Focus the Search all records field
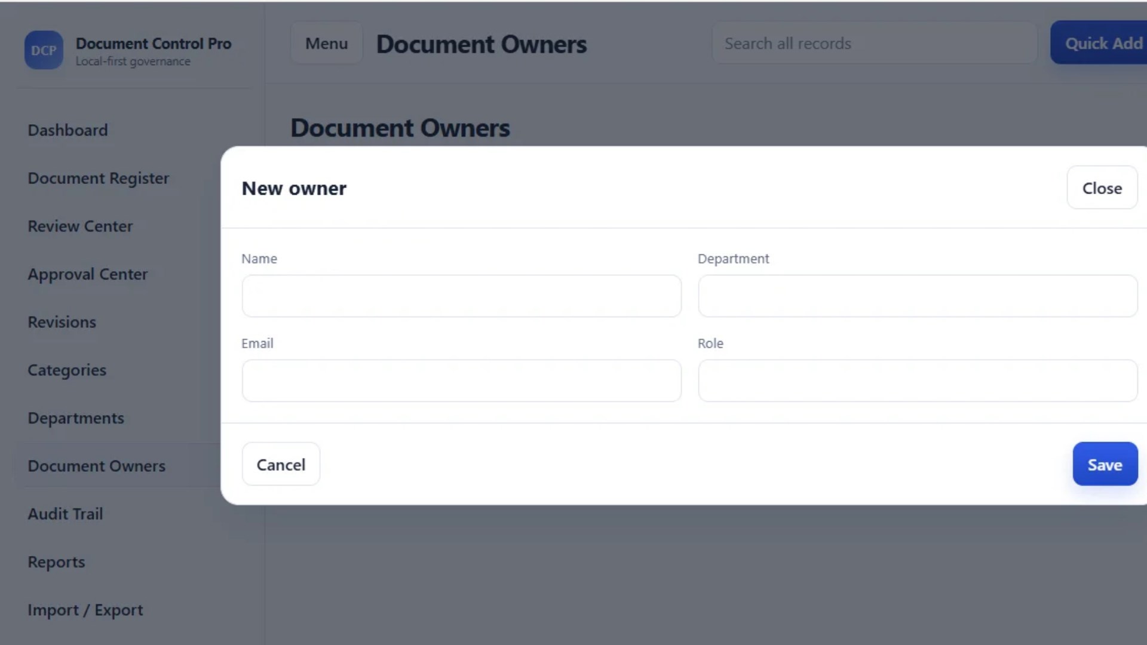Screen dimensions: 1147x645 [875, 44]
